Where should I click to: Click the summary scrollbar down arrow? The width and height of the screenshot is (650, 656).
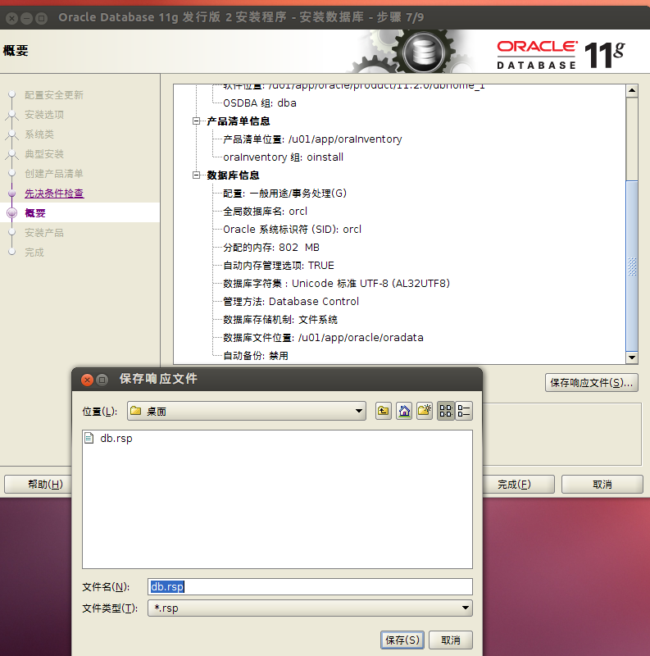[x=632, y=358]
